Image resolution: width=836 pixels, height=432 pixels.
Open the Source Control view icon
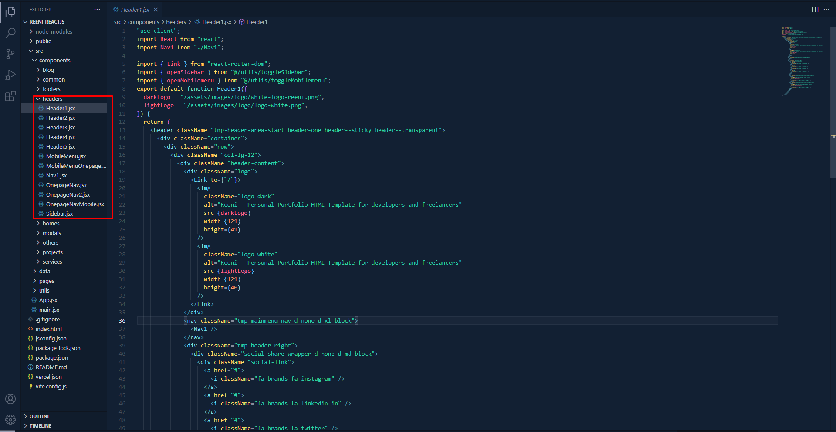[x=10, y=54]
